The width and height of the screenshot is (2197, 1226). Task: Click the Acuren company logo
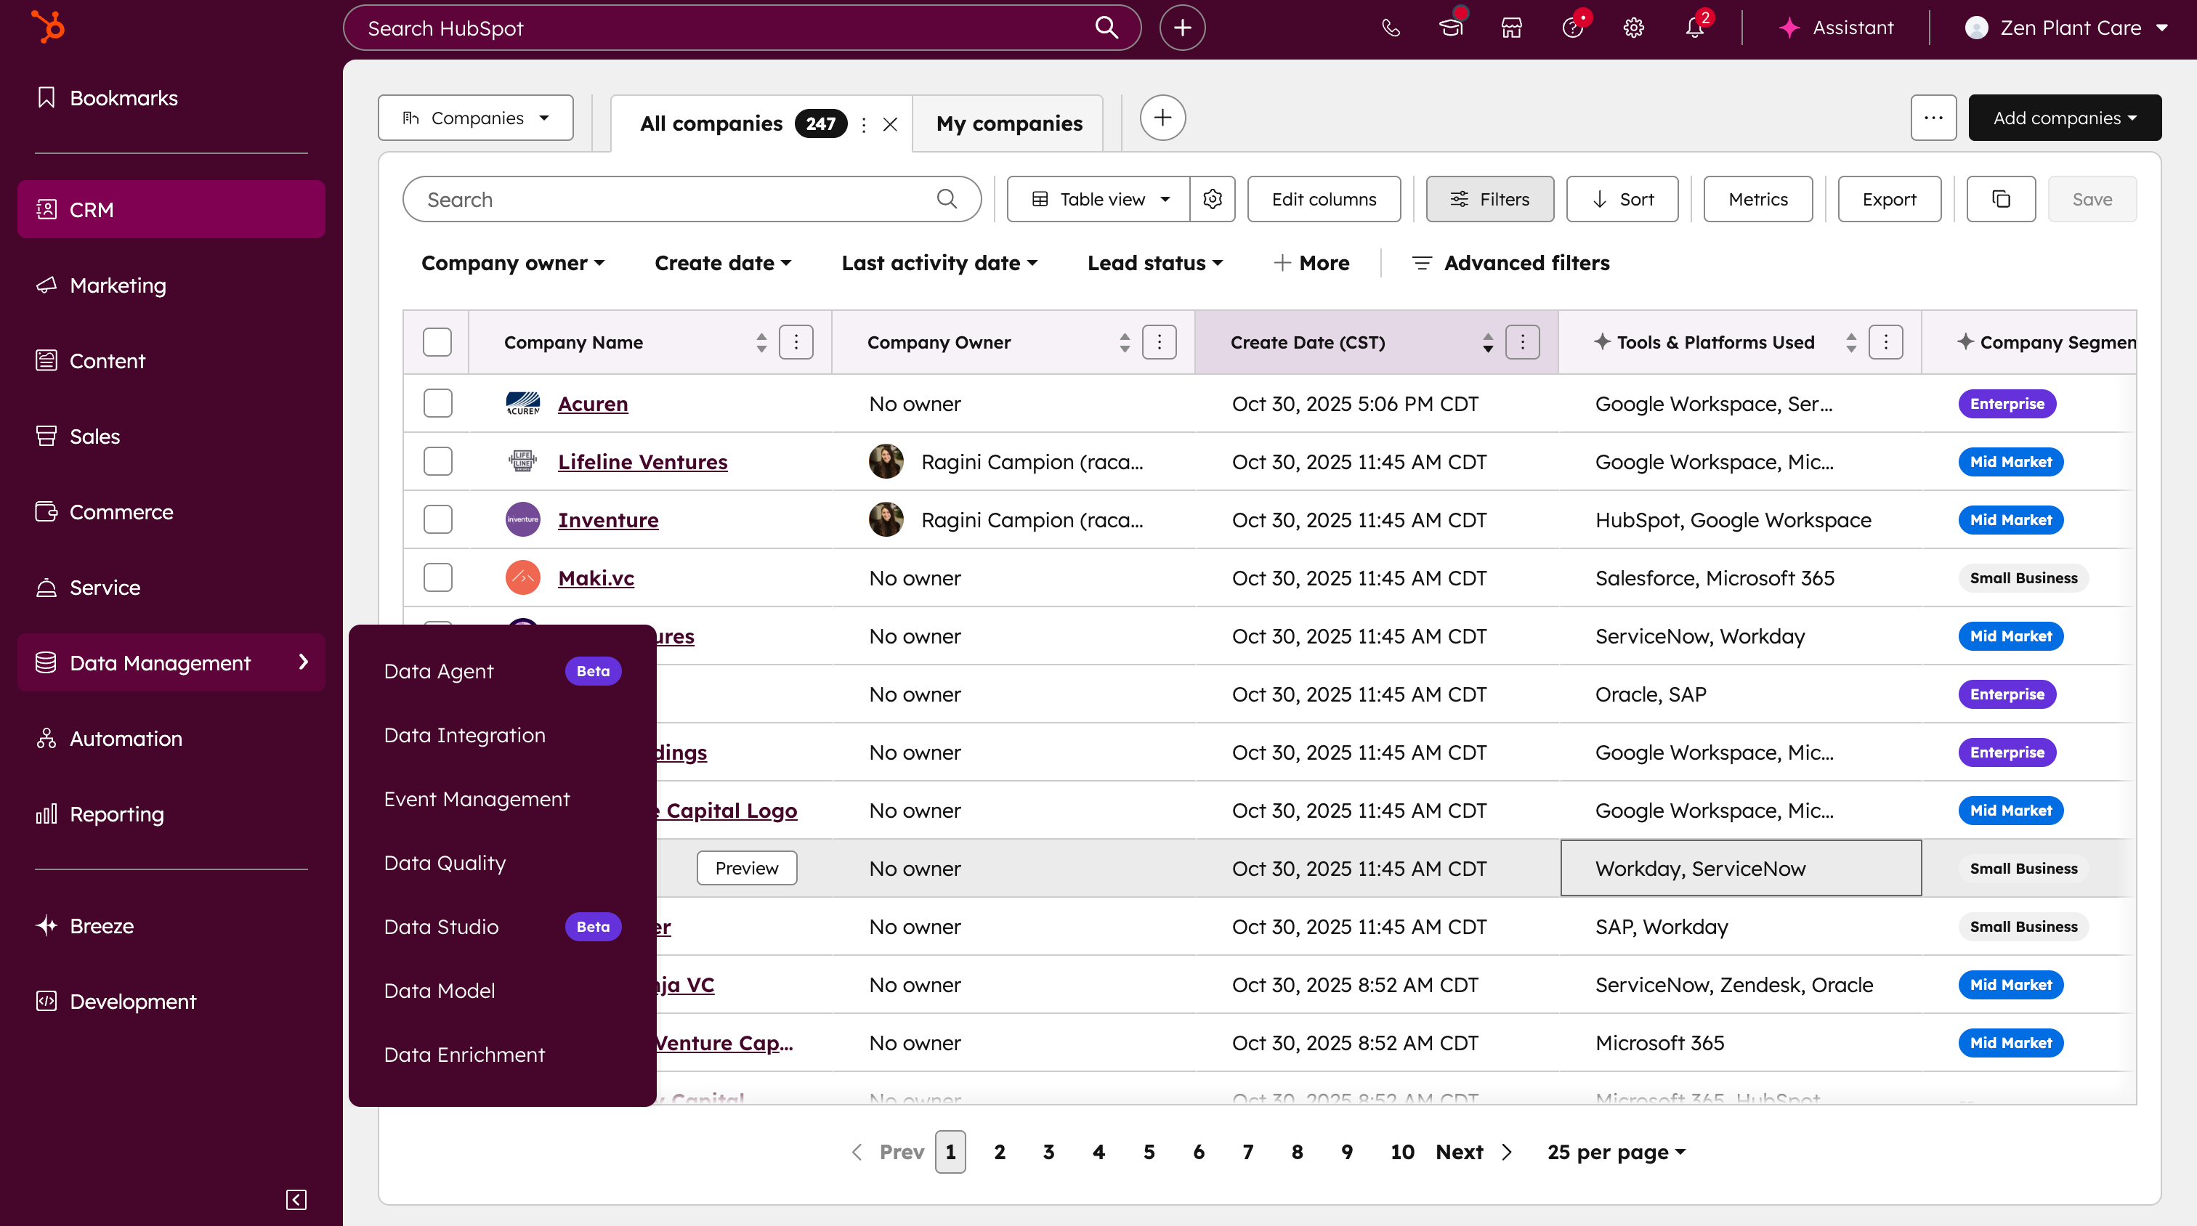(x=523, y=403)
